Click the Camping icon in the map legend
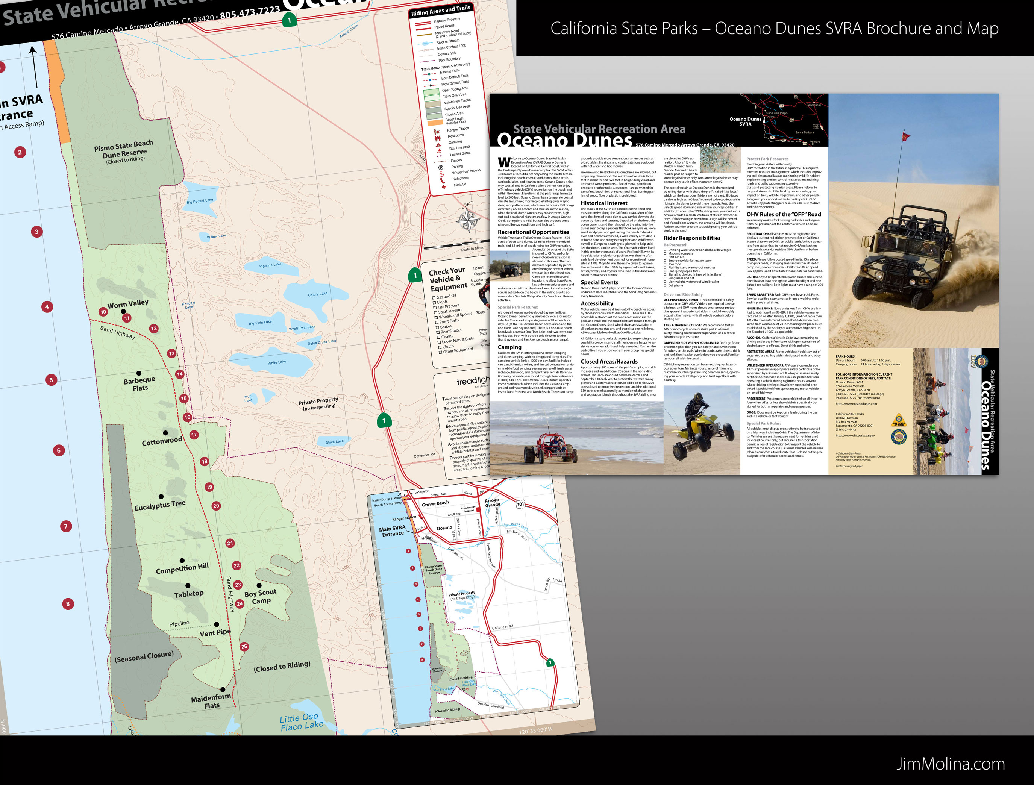This screenshot has width=1034, height=785. (438, 144)
